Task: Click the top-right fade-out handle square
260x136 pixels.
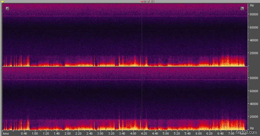Action: pos(242,8)
